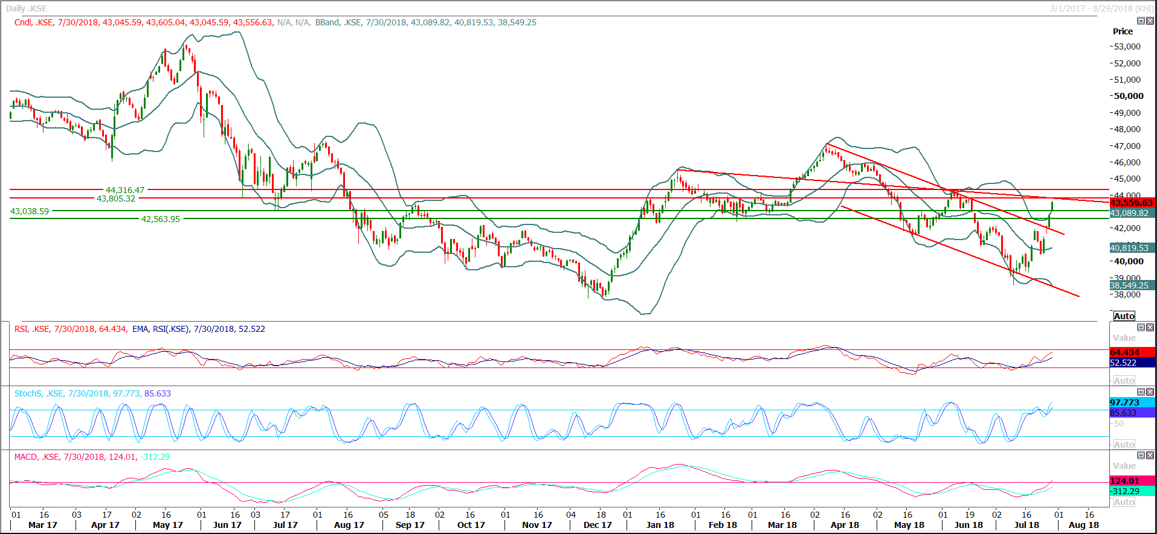The image size is (1157, 534).
Task: Click the MACD .KSE legend label
Action: [x=37, y=457]
